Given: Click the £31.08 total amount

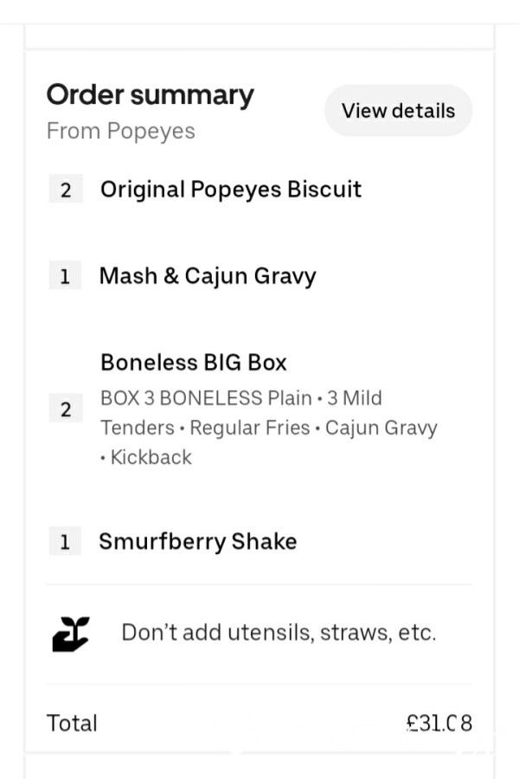Looking at the screenshot, I should (x=439, y=723).
